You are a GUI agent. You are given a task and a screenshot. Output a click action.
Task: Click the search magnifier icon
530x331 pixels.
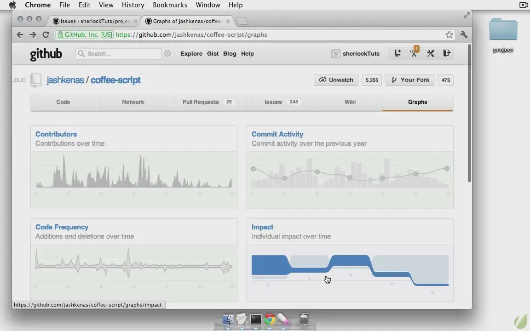click(81, 53)
